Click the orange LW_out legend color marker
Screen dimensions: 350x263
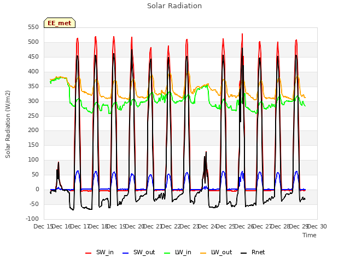coord(203,253)
